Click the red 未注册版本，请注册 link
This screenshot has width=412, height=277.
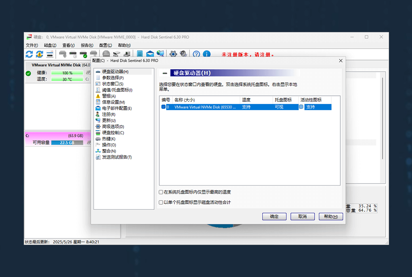point(248,54)
